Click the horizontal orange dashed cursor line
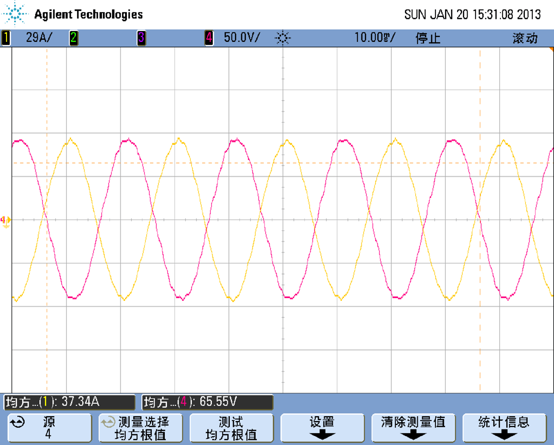The height and width of the screenshot is (445, 554). (283, 163)
